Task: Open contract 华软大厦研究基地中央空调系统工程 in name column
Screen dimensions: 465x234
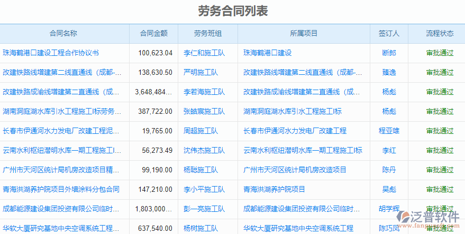Action: pyautogui.click(x=61, y=228)
